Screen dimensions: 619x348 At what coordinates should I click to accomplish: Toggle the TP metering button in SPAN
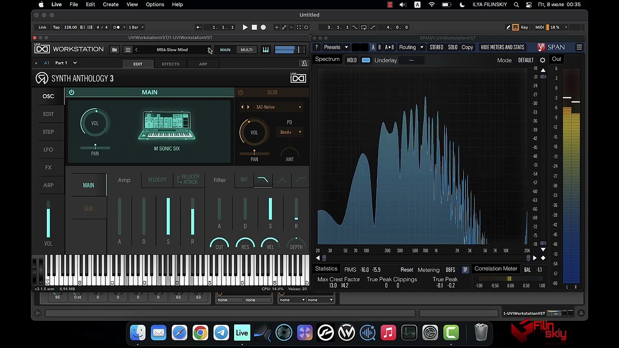(465, 270)
